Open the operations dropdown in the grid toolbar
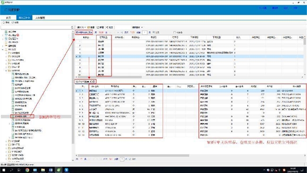 (81, 27)
